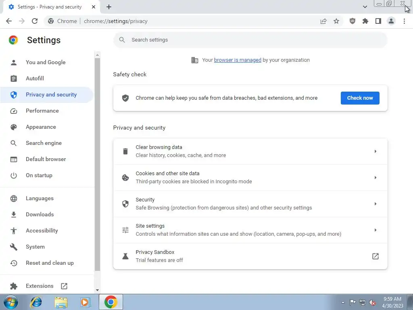
Task: Close the Settings tab
Action: (x=94, y=7)
